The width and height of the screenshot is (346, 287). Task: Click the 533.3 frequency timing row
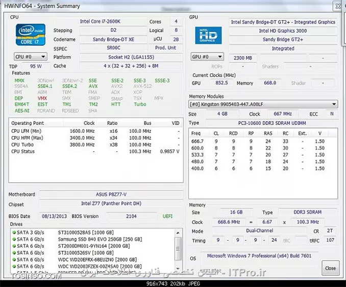pos(263,155)
